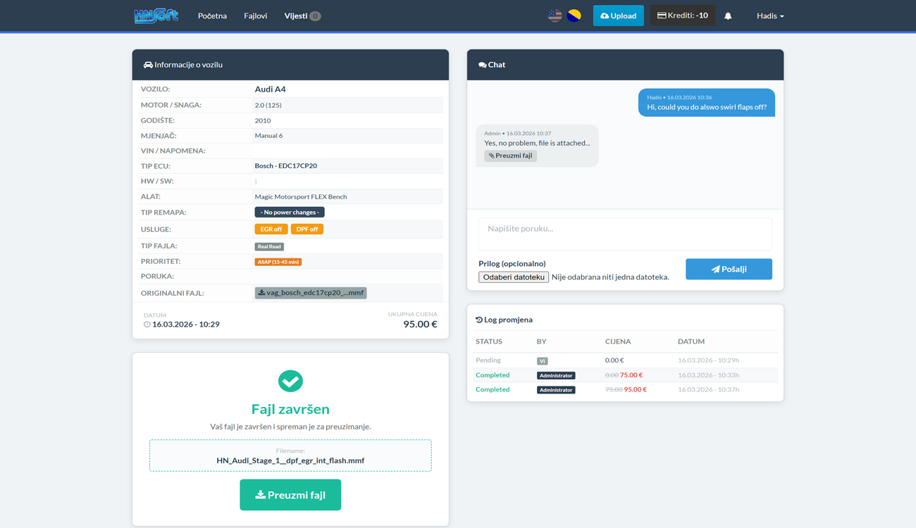
Task: Click the green checkmark completed icon
Action: point(290,381)
